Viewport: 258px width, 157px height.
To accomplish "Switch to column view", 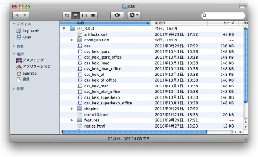I will point(84,15).
